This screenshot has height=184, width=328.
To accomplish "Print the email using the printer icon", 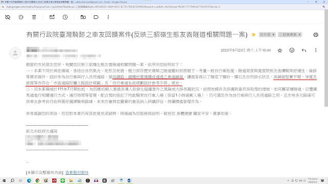I will (316, 35).
